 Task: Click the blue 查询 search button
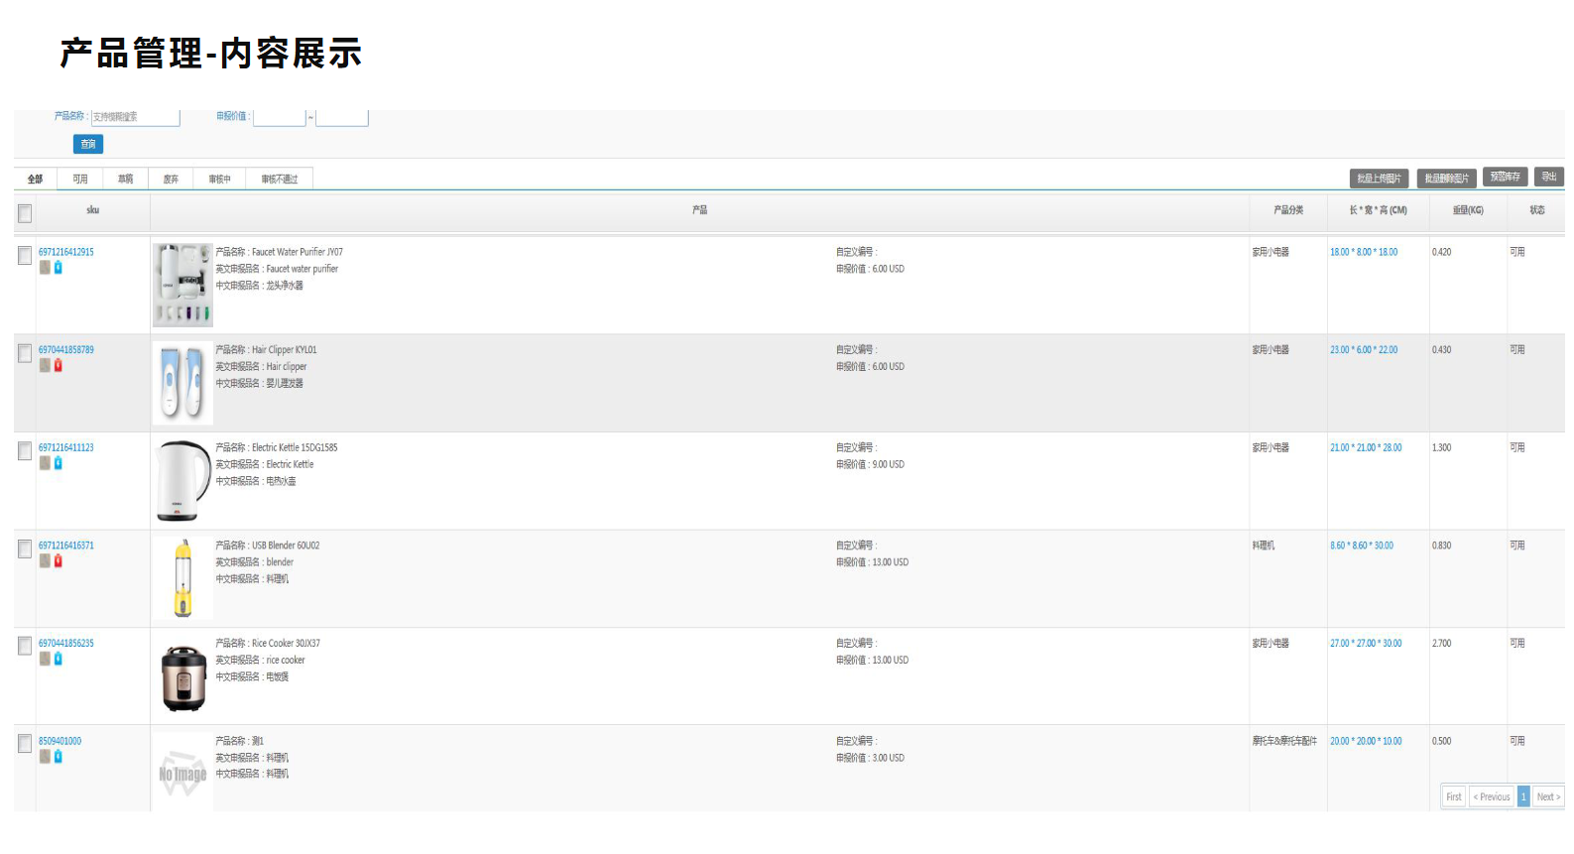pos(88,144)
